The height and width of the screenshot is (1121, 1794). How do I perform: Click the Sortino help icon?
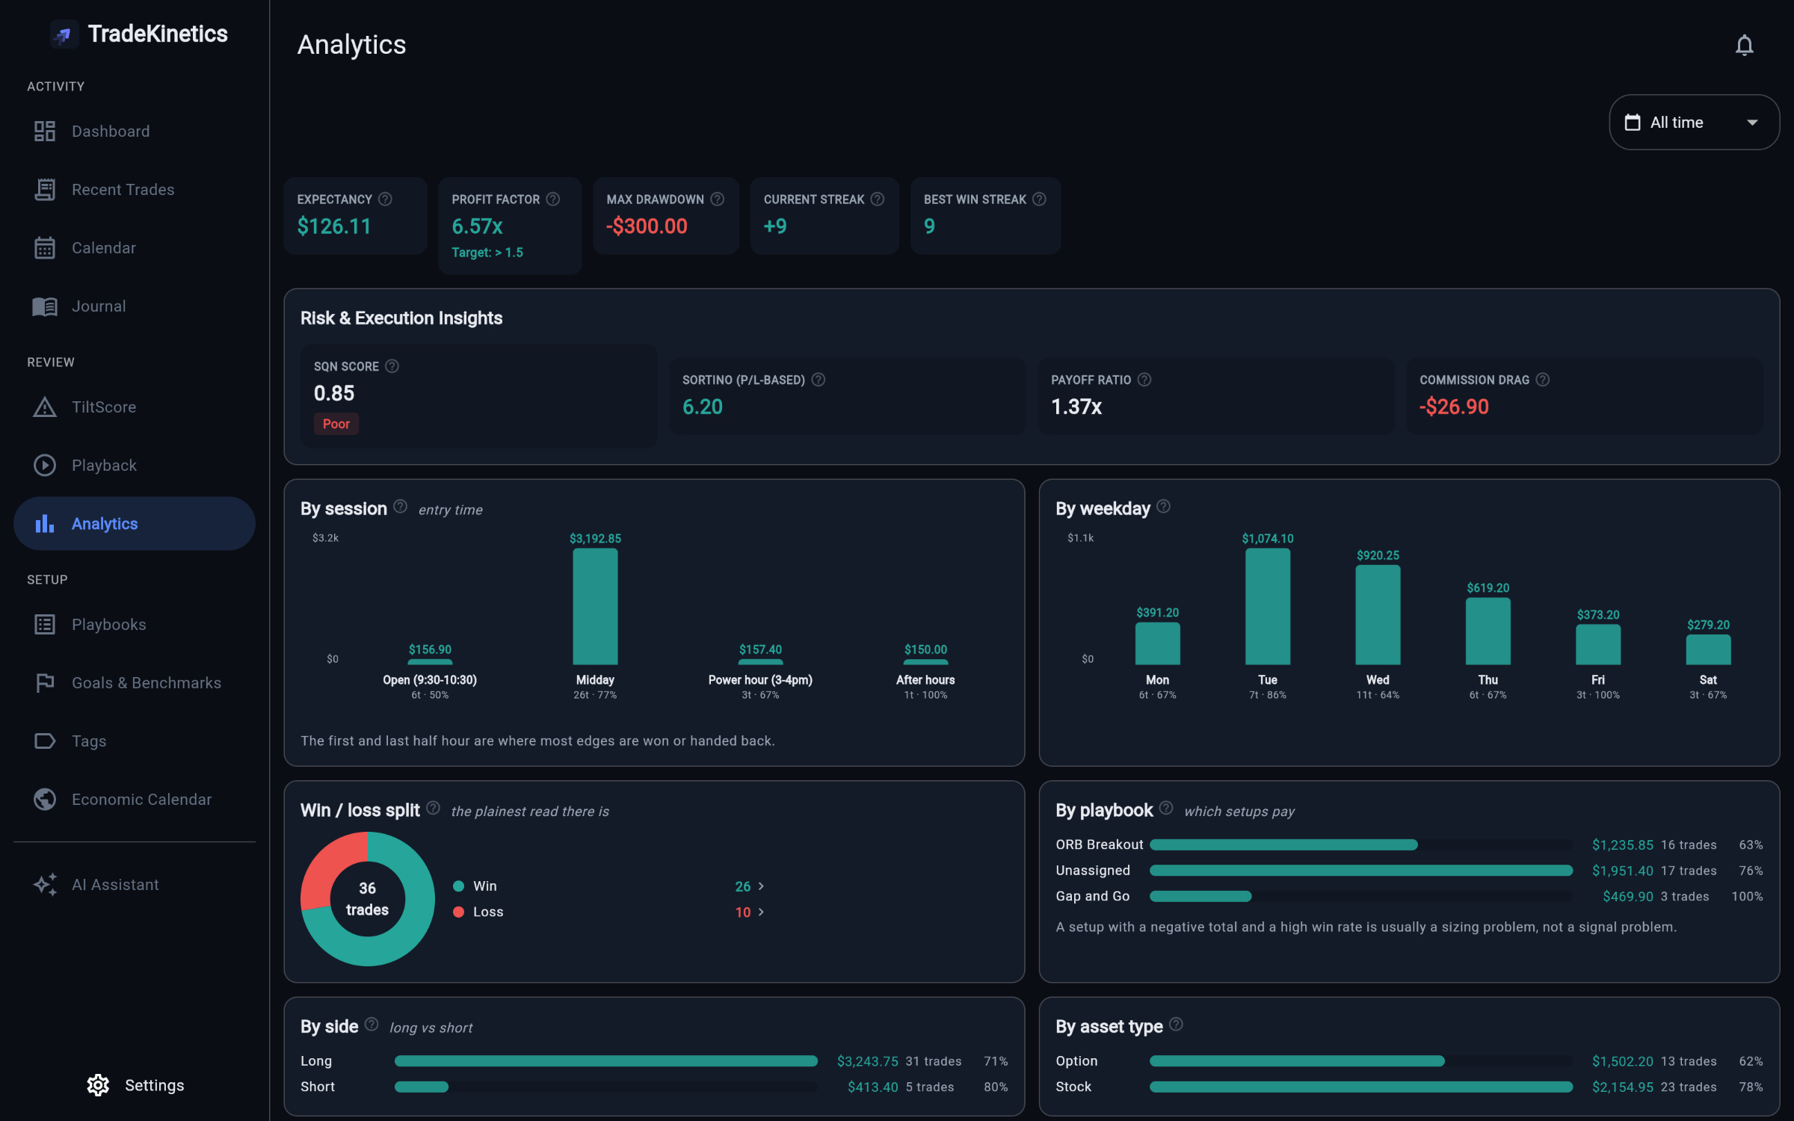[819, 380]
